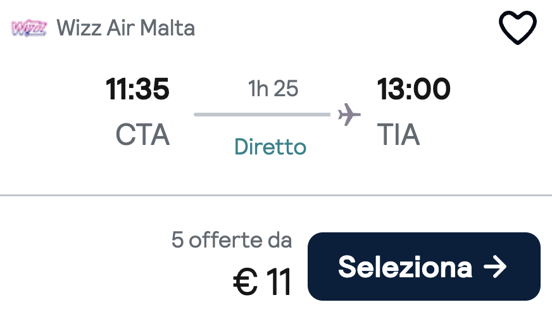Click the arrow inside the Seleziona button
The image size is (552, 314).
click(495, 267)
